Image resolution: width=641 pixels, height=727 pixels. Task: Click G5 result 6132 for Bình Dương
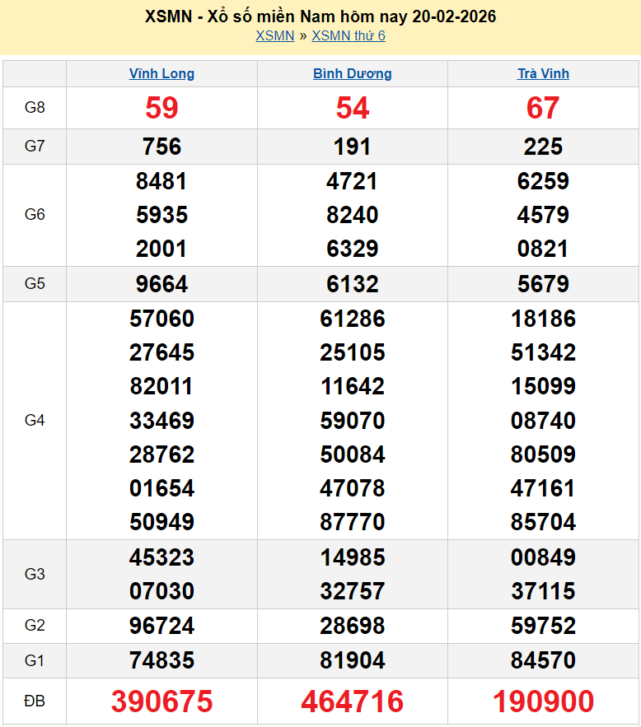352,284
